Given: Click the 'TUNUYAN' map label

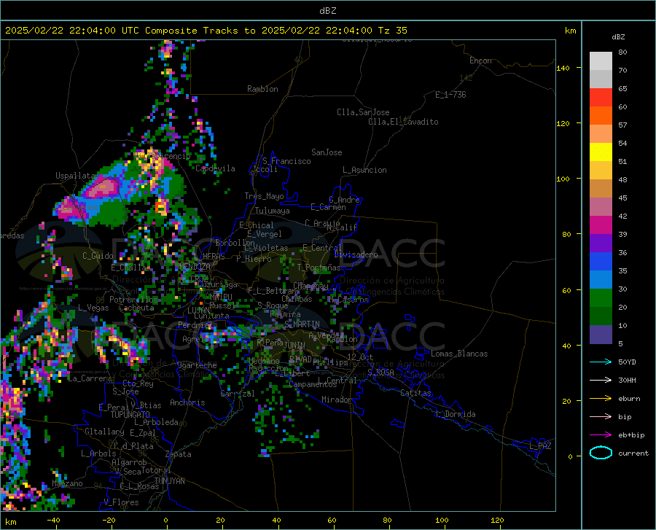Looking at the screenshot, I should pyautogui.click(x=169, y=480).
